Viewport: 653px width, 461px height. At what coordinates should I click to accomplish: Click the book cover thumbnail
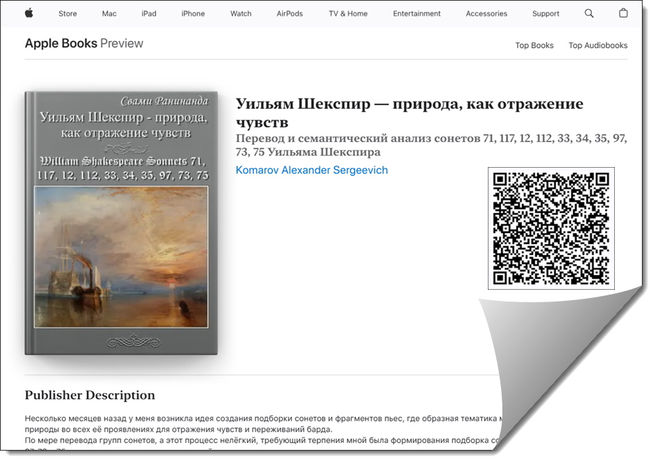click(x=121, y=223)
